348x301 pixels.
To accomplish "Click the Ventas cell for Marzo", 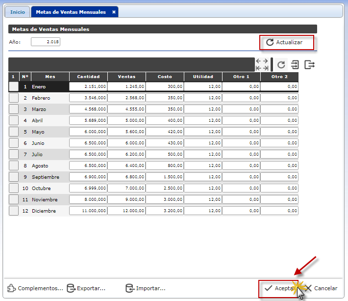I will coord(126,109).
